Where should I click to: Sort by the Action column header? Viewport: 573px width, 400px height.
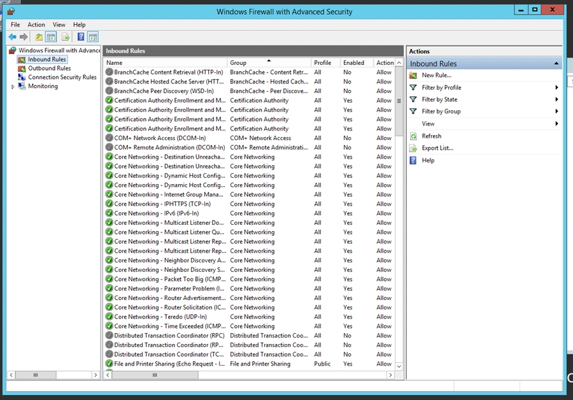tap(385, 62)
